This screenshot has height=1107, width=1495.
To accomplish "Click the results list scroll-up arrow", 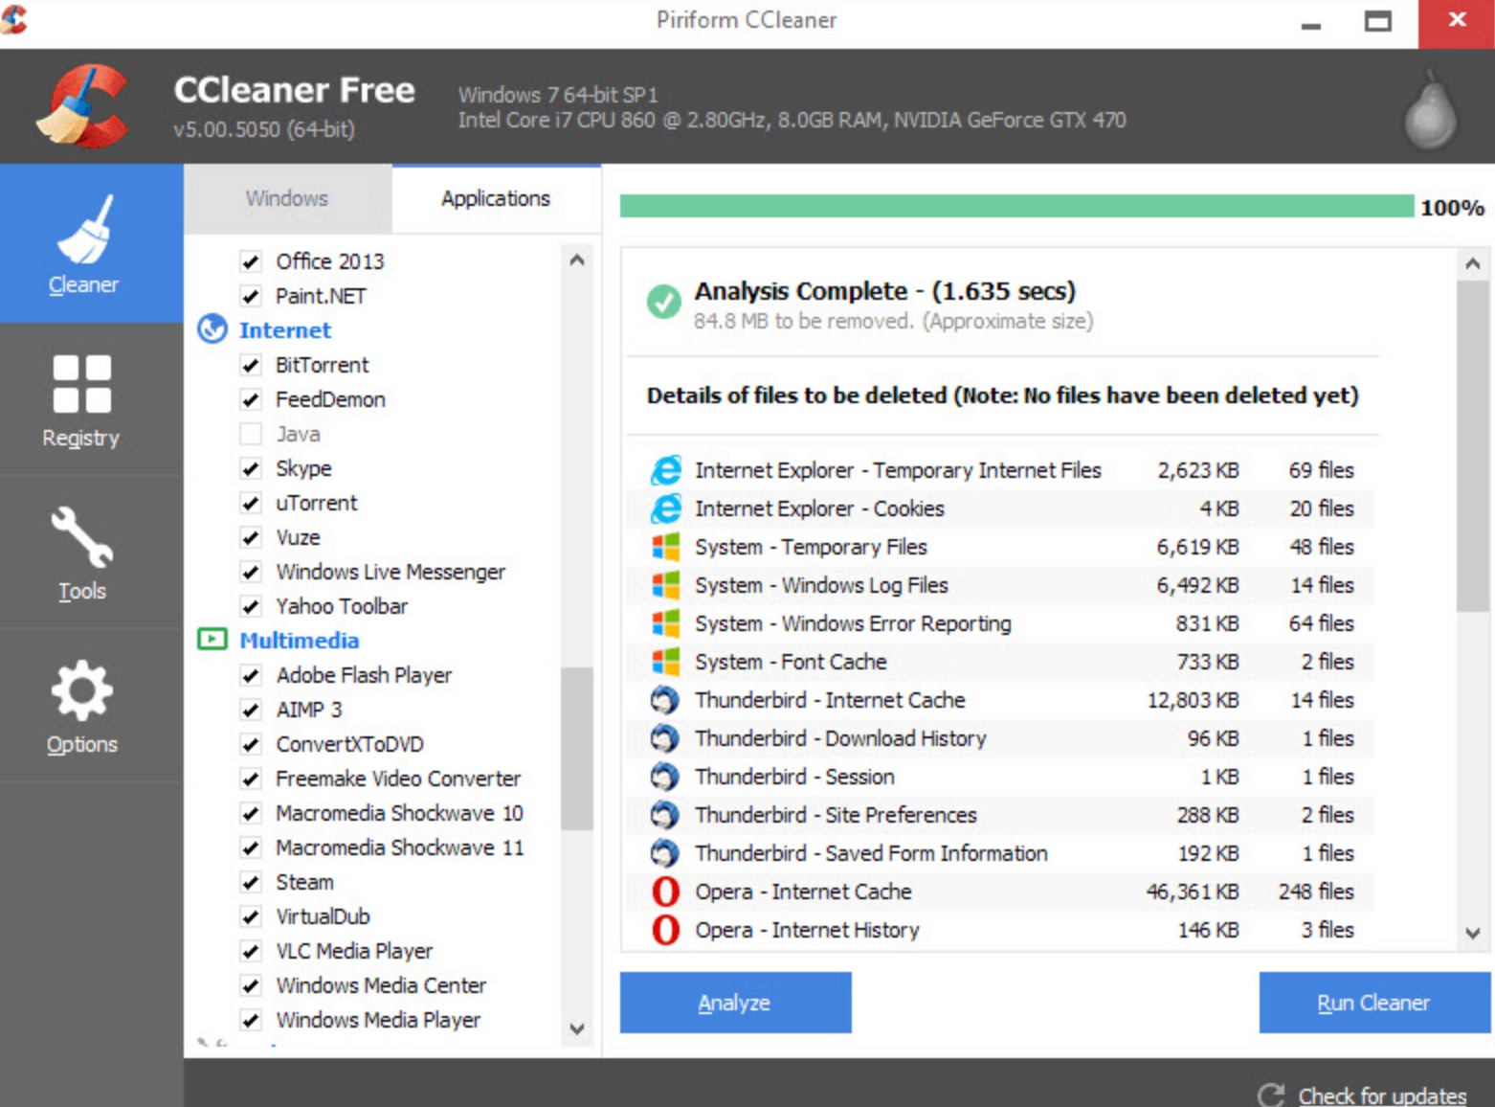I will [1473, 263].
